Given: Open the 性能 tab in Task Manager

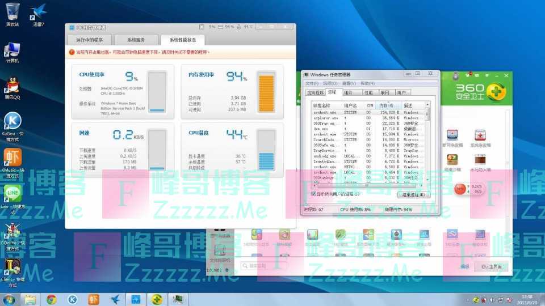Looking at the screenshot, I should (x=368, y=92).
